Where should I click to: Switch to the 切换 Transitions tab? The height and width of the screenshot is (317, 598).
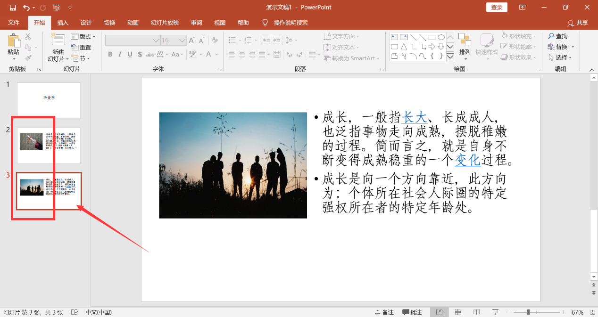109,23
